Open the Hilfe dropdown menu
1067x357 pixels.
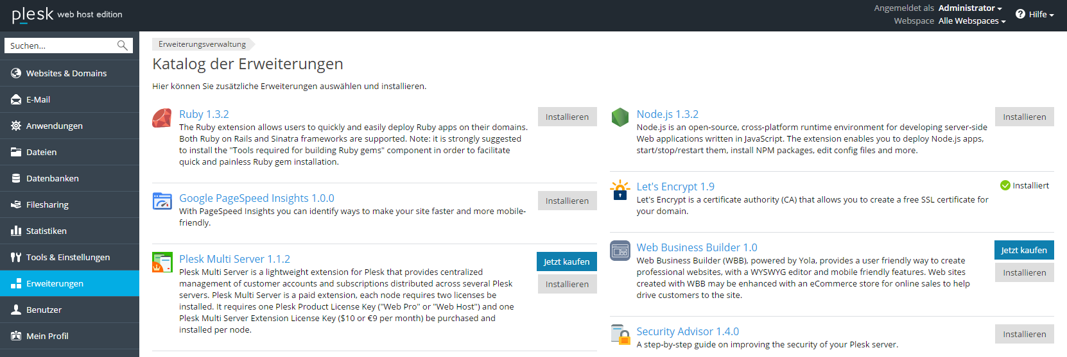pos(1035,14)
